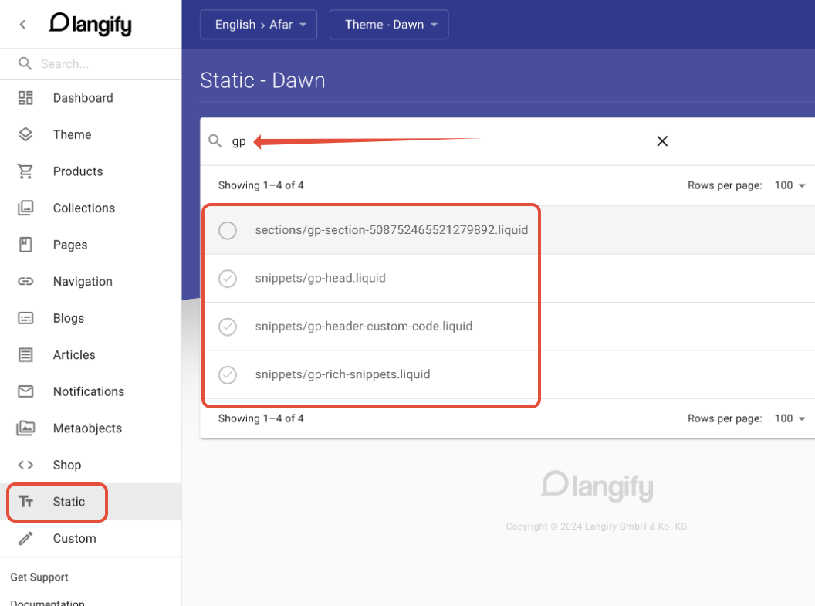Click the Shop code brackets icon

25,465
